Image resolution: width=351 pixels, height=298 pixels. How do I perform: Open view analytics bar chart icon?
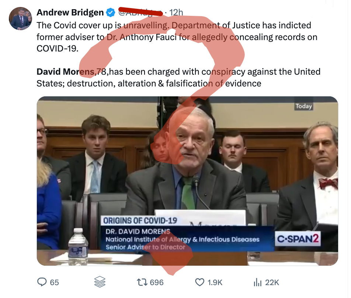[x=257, y=283]
